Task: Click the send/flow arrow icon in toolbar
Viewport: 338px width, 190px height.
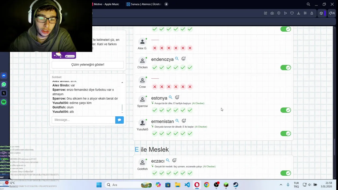Action: point(285,13)
